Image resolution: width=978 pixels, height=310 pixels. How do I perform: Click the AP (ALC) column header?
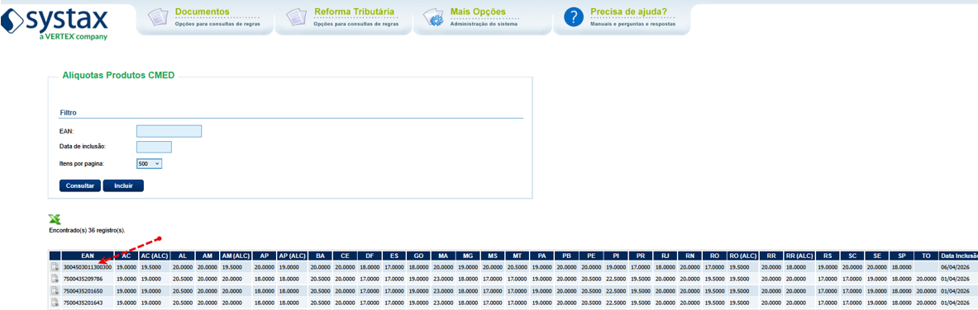click(292, 256)
